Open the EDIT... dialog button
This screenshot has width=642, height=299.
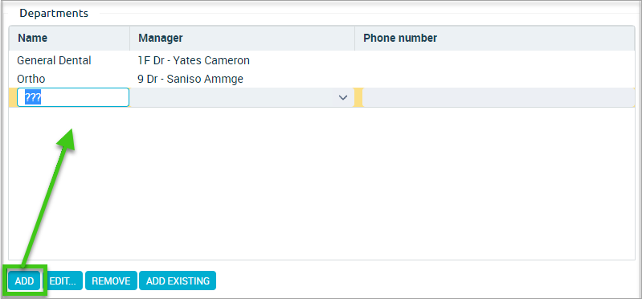(63, 281)
